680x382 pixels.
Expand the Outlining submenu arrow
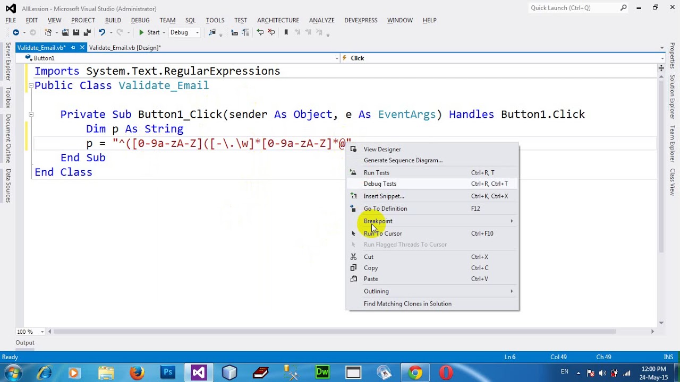click(x=512, y=291)
